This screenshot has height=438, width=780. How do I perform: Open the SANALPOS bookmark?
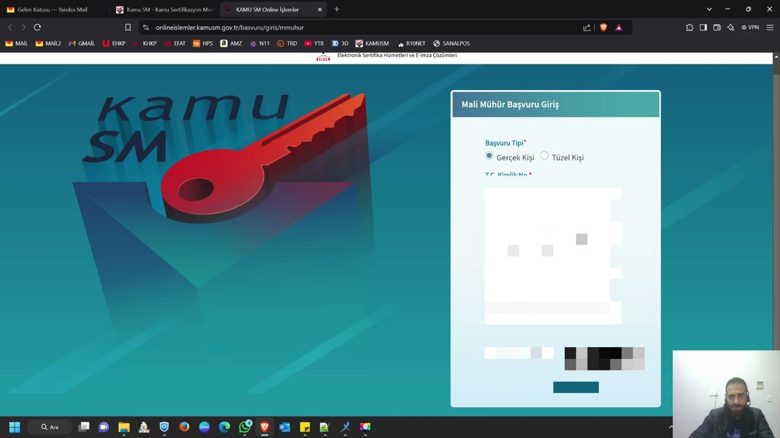click(452, 44)
